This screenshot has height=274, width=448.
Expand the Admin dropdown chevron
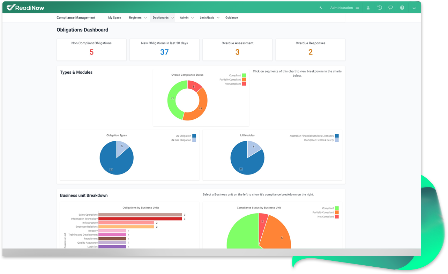tap(192, 17)
